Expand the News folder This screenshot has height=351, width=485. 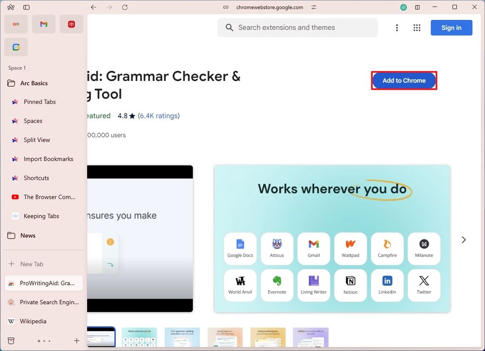[27, 235]
